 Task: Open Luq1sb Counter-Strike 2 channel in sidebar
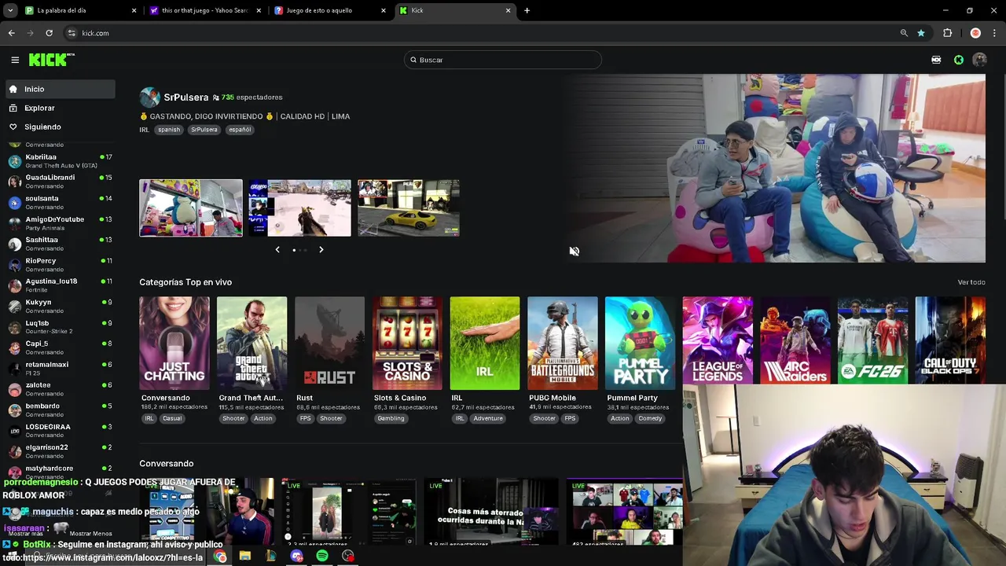[60, 327]
